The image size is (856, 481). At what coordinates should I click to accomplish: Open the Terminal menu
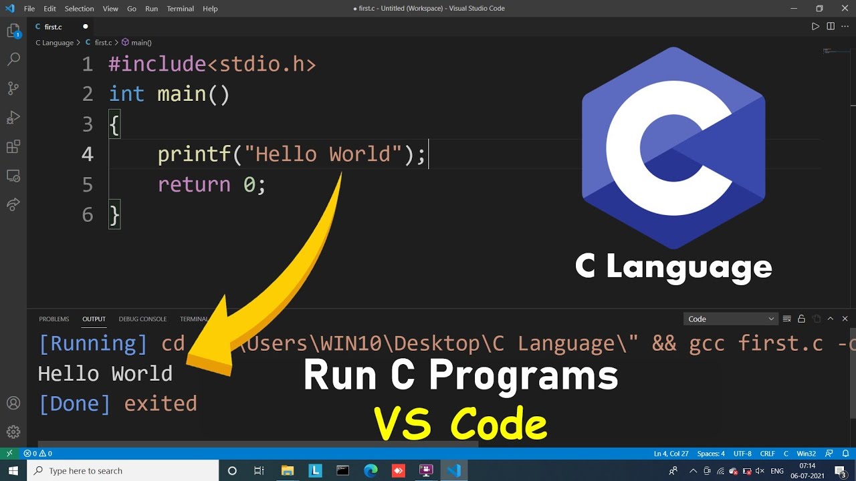pos(180,9)
